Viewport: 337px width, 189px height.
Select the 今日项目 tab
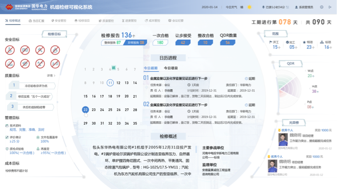click(x=171, y=68)
